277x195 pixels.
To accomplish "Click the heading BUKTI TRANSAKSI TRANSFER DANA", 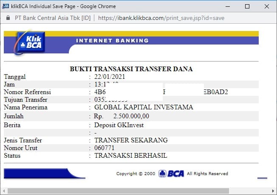I will pos(131,69).
